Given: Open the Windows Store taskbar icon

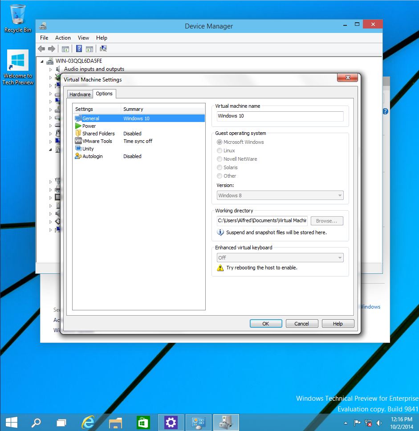Looking at the screenshot, I should (143, 423).
